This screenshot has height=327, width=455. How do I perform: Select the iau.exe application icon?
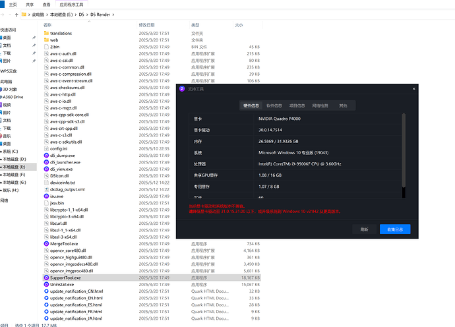pos(46,196)
